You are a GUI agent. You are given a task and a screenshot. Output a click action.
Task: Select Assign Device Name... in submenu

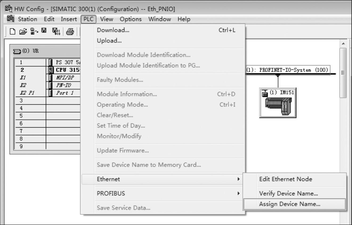(295, 204)
